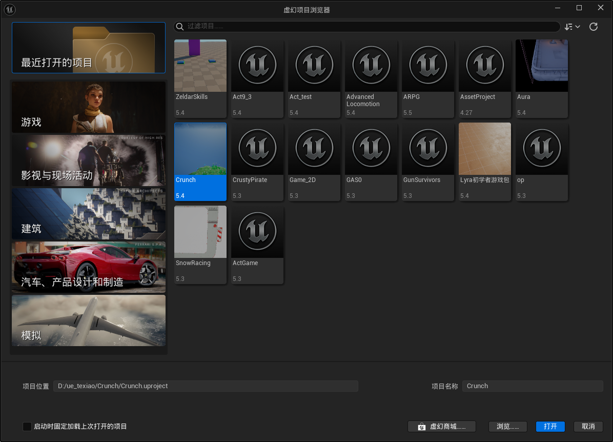Viewport: 613px width, 442px height.
Task: Click the 过滤项目 search field
Action: pos(366,26)
